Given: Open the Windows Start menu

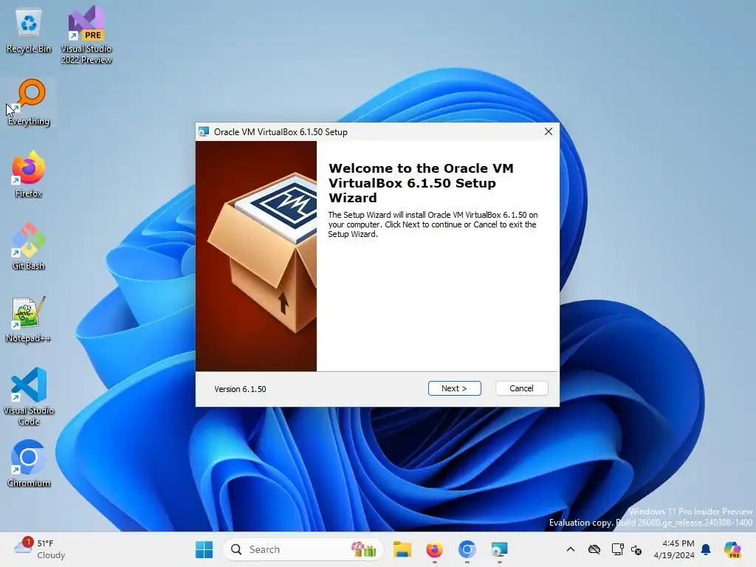Looking at the screenshot, I should [204, 549].
